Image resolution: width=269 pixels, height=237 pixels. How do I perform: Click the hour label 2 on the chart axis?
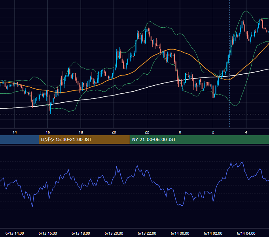(213, 132)
